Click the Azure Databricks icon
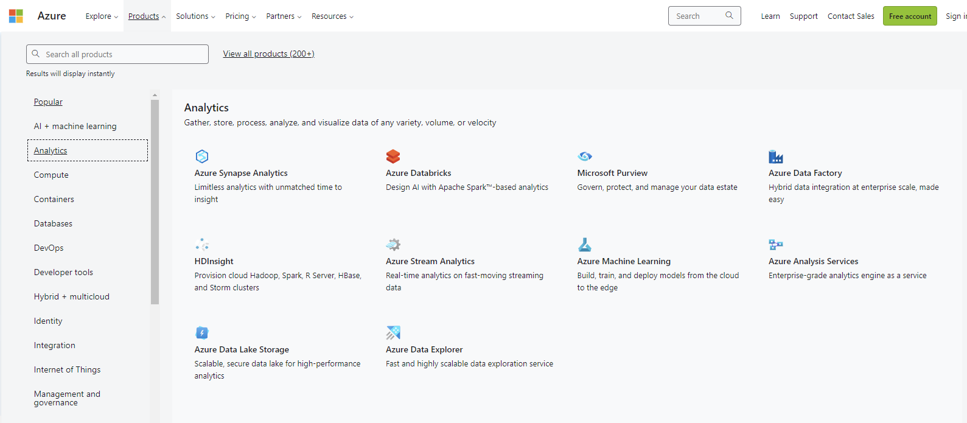967x423 pixels. [x=393, y=156]
